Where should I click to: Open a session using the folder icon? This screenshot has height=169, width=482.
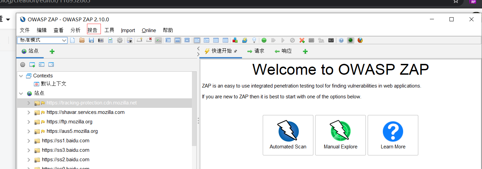click(82, 40)
